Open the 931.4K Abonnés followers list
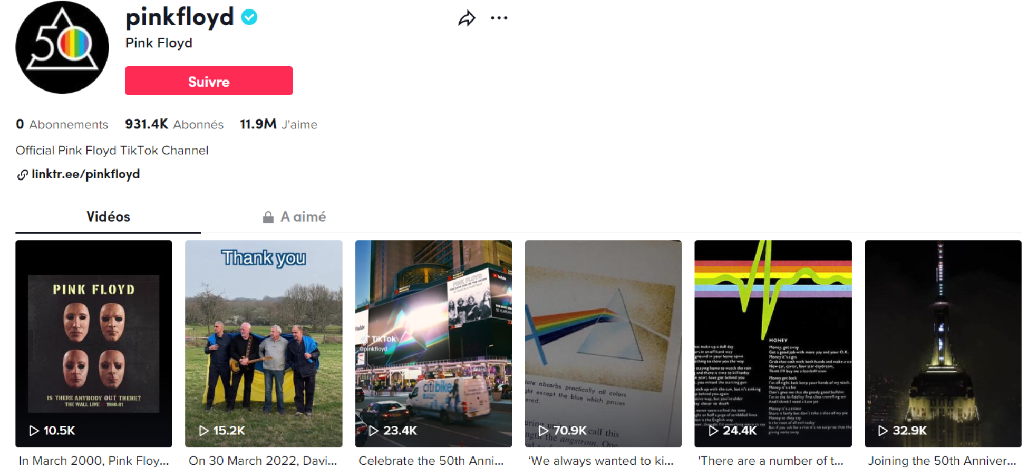The height and width of the screenshot is (468, 1028). coord(174,124)
